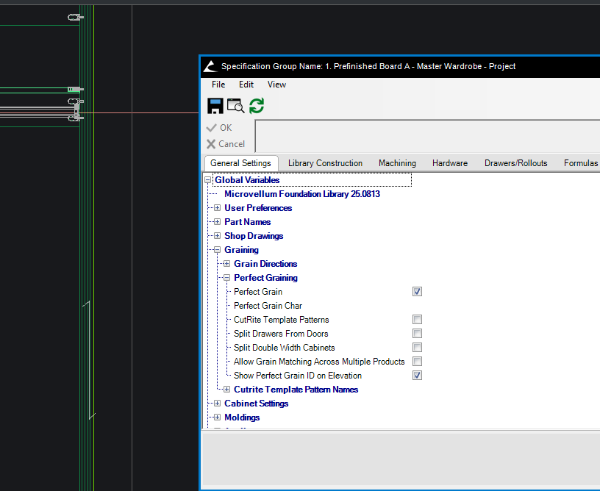
Task: Click the Cancel button
Action: point(226,144)
